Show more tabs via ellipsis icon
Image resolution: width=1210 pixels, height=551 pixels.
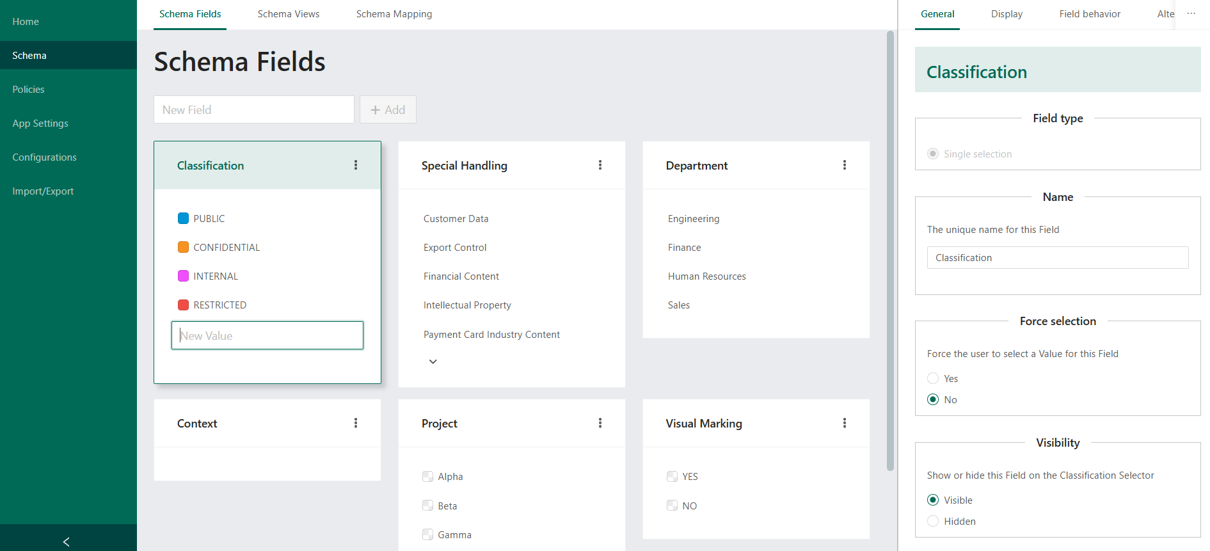pos(1191,13)
